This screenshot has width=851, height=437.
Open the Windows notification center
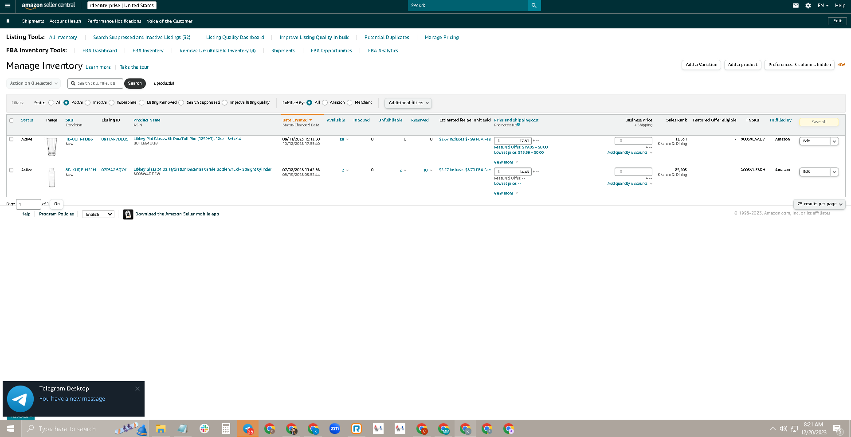(x=837, y=429)
